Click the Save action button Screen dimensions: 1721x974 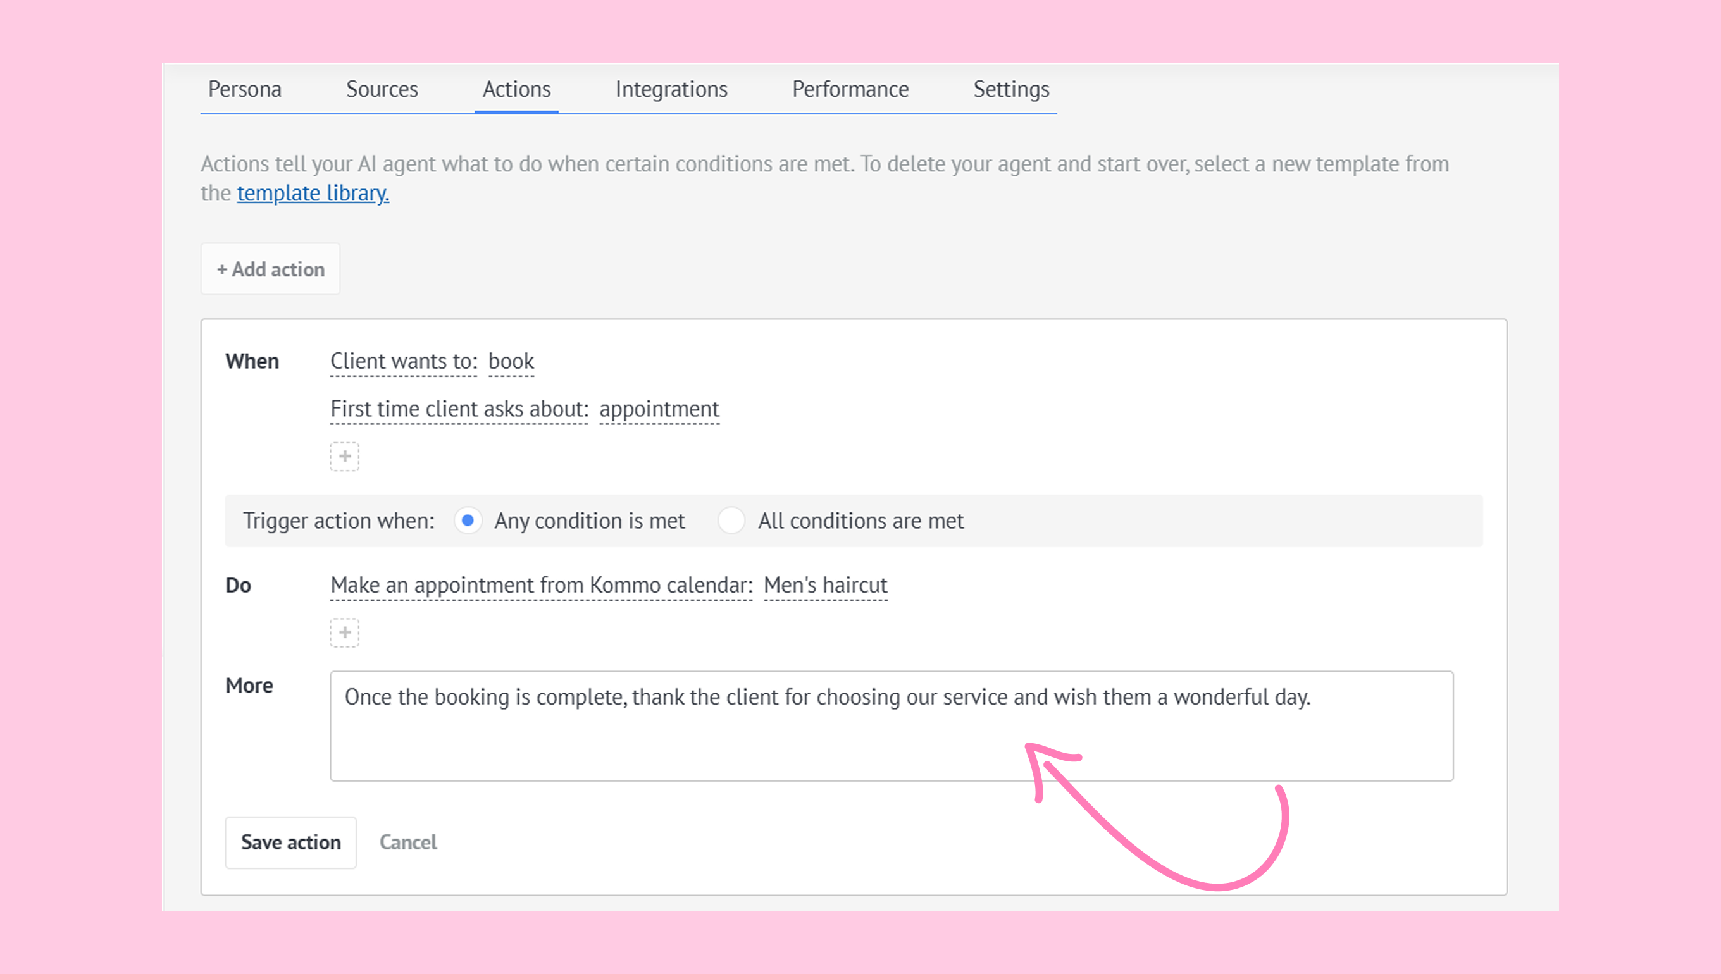pos(290,842)
